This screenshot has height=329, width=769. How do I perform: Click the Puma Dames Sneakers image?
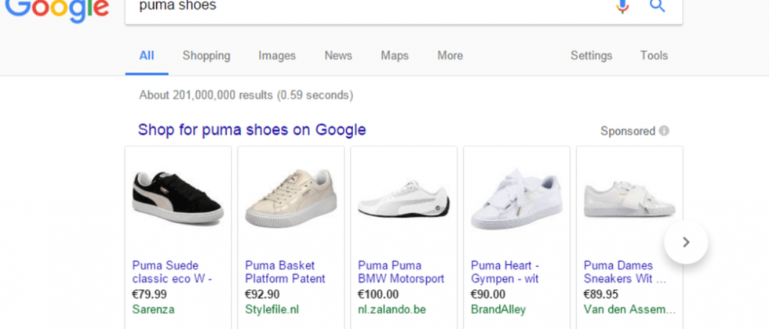(629, 199)
